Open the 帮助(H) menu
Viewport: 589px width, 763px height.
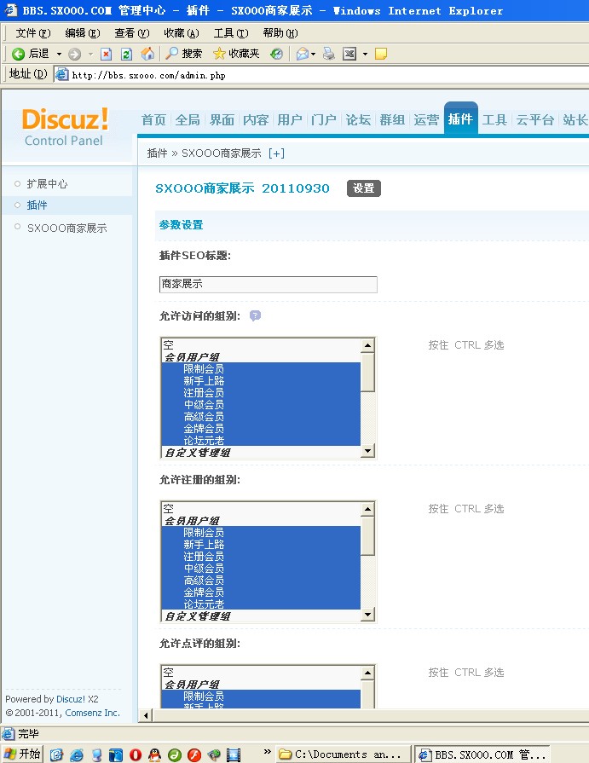[280, 33]
